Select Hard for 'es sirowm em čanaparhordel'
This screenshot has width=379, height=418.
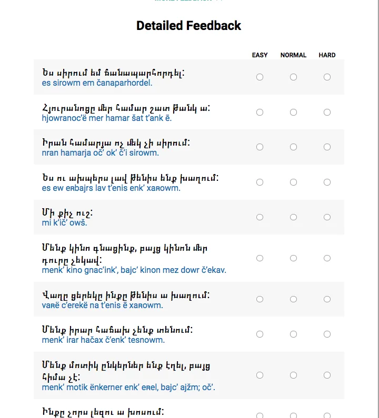pos(327,77)
